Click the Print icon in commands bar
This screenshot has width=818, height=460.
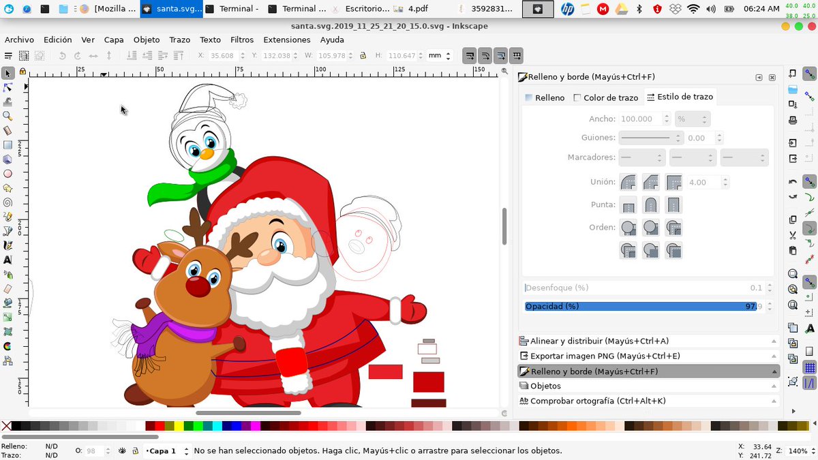793,120
